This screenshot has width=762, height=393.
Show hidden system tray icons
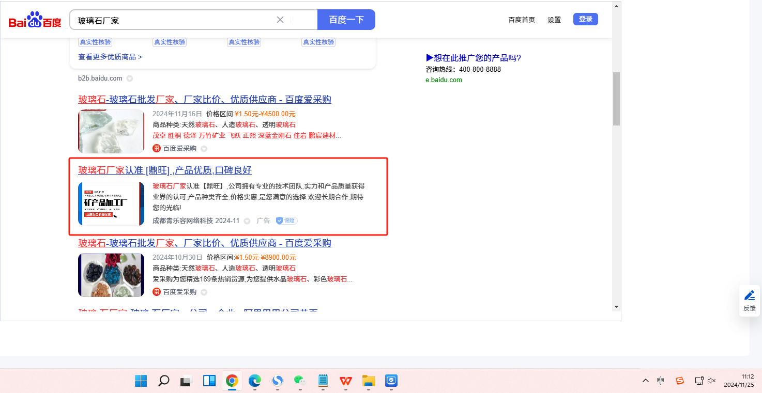645,381
